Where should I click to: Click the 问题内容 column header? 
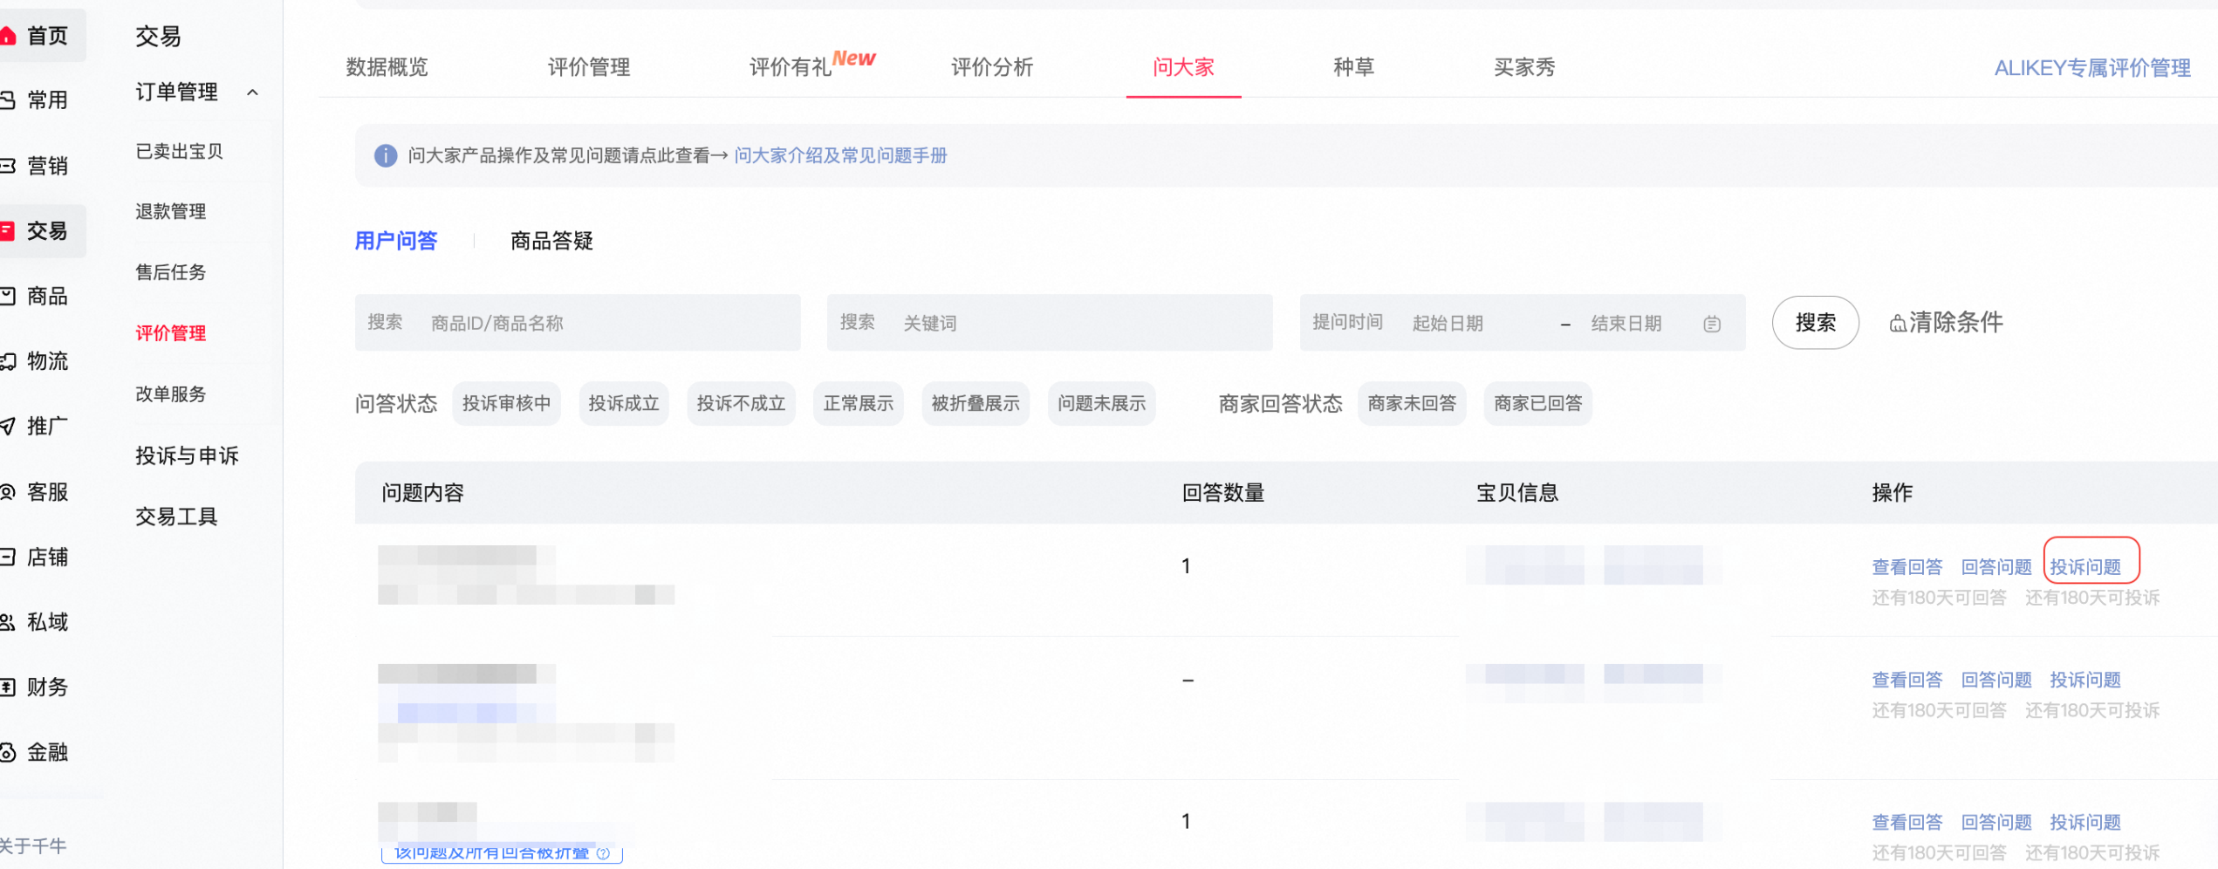[x=423, y=493]
